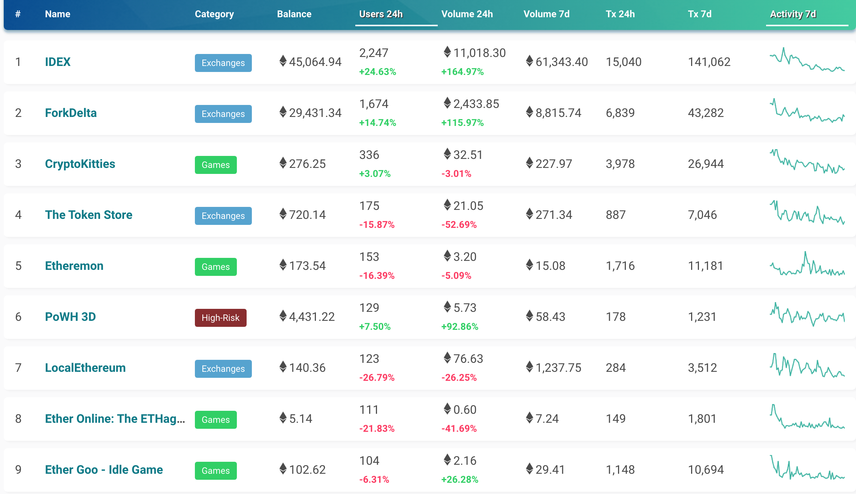Click The Token Store activity sparkline
Image resolution: width=856 pixels, height=494 pixels.
tap(807, 213)
